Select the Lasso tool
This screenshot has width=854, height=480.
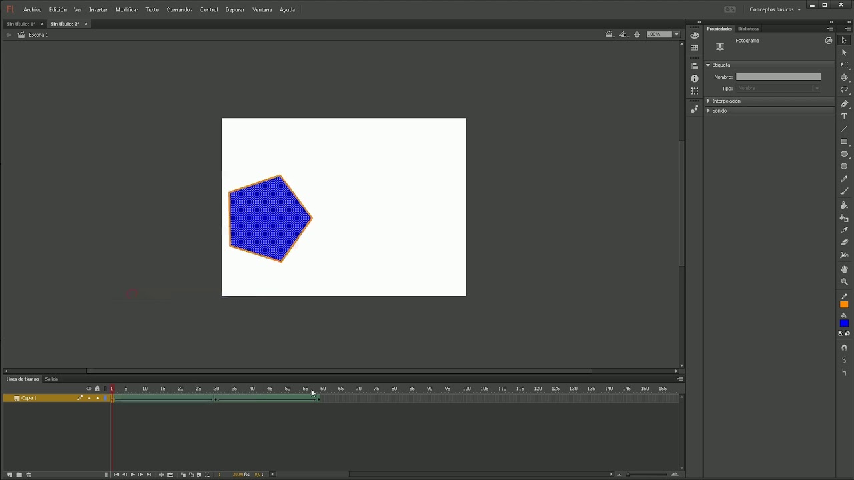point(844,90)
